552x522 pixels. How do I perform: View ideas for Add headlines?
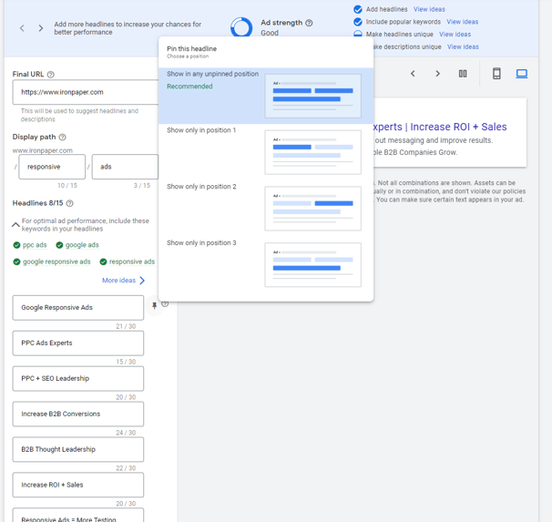pos(429,9)
